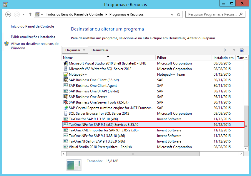This screenshot has width=251, height=176.
Task: Select Visual Studio 2010 Prerequisites icon
Action: [x=66, y=147]
